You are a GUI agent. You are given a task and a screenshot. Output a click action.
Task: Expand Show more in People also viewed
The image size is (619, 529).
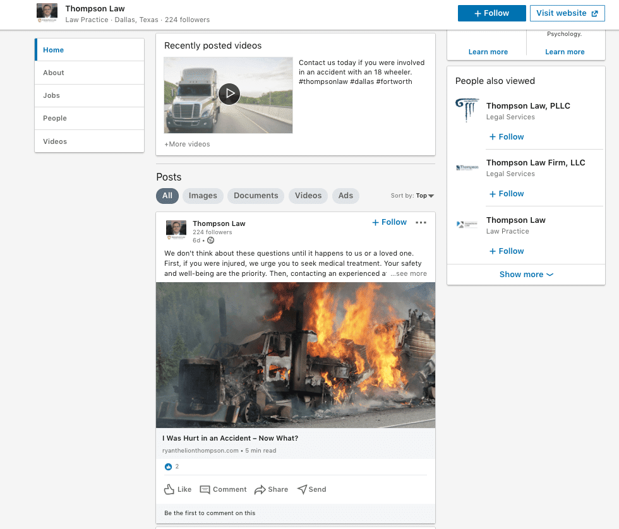(526, 275)
